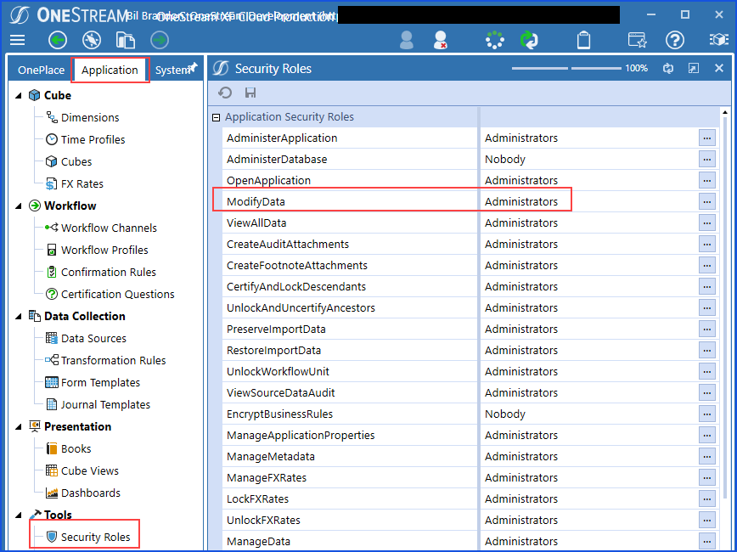This screenshot has height=552, width=737.
Task: Open Transformation Rules
Action: point(105,361)
